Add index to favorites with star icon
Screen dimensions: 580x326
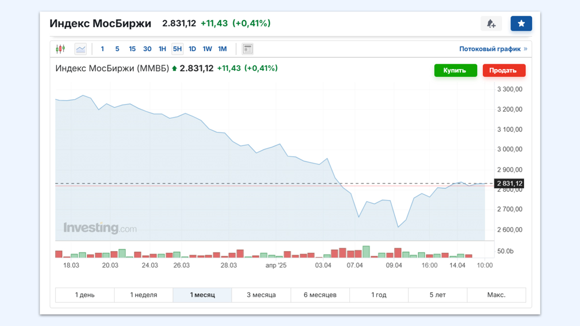click(x=521, y=24)
